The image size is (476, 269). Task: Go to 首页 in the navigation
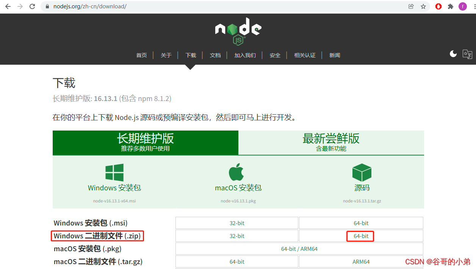pos(141,55)
